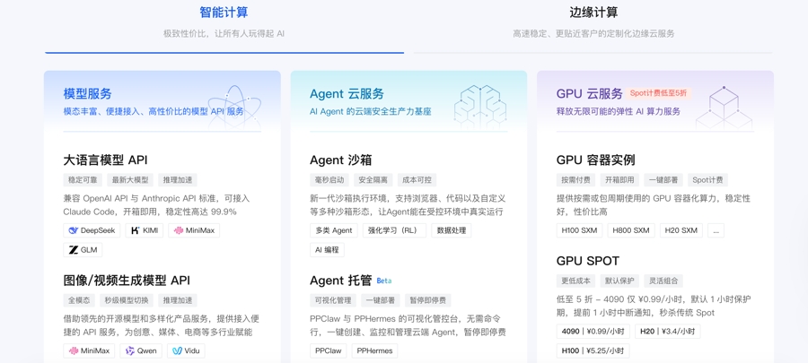Screen dimensions: 808x363
Task: Click the Spot计费低至5折 promo badge
Action: tap(658, 93)
